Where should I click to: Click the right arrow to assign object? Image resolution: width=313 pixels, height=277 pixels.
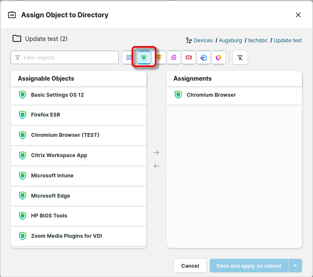click(x=156, y=152)
